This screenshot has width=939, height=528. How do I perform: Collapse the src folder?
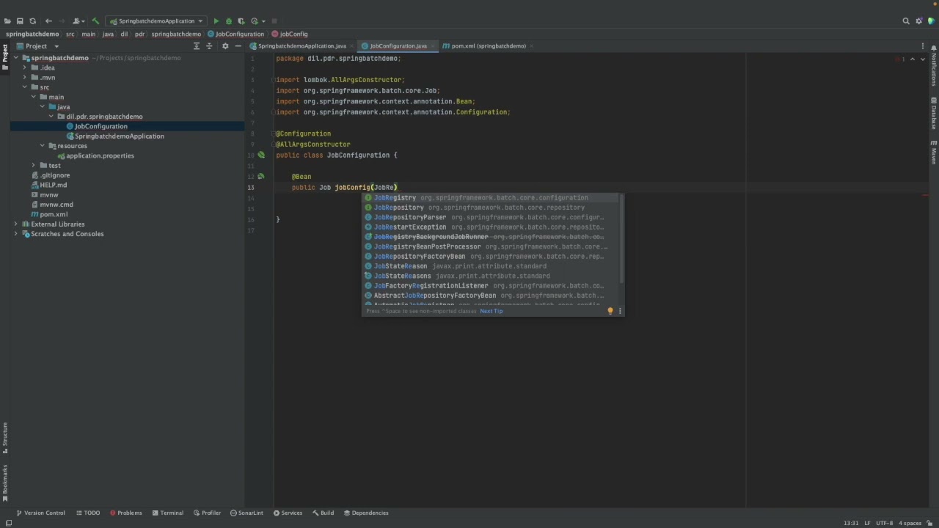24,87
